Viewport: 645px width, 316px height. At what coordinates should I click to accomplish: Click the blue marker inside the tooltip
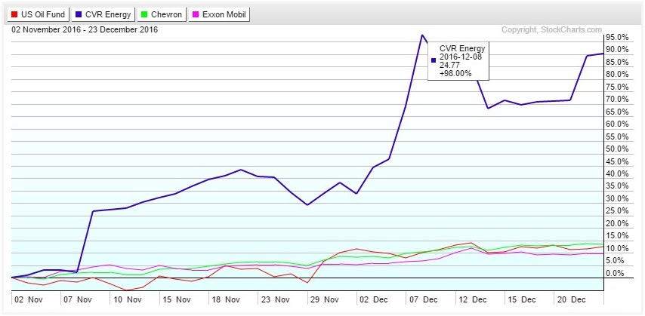click(433, 60)
